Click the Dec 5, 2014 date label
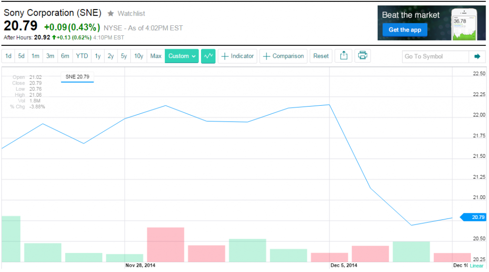 coord(344,265)
